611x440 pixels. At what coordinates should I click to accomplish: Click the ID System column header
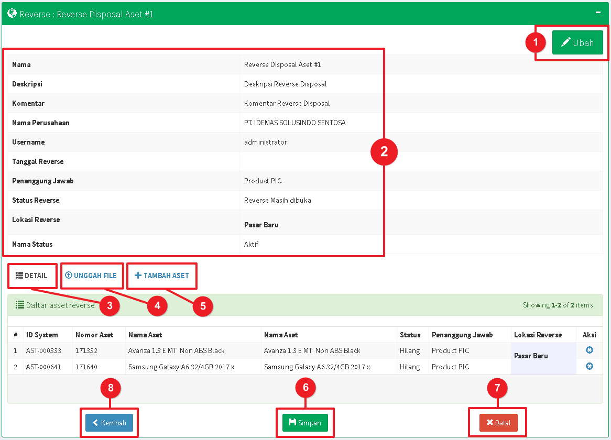tap(42, 335)
